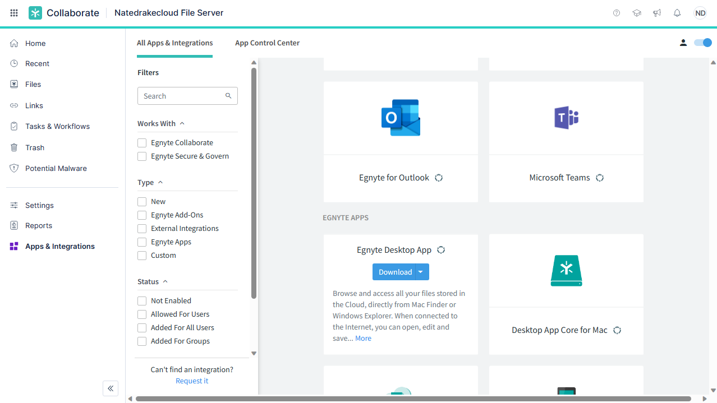Check the Added For Groups filter
Image resolution: width=717 pixels, height=403 pixels.
pos(142,341)
